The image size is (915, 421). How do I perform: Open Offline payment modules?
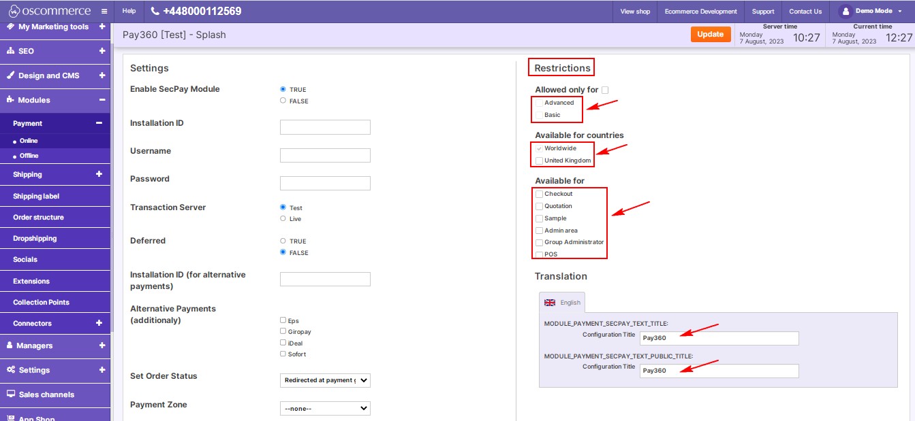29,156
